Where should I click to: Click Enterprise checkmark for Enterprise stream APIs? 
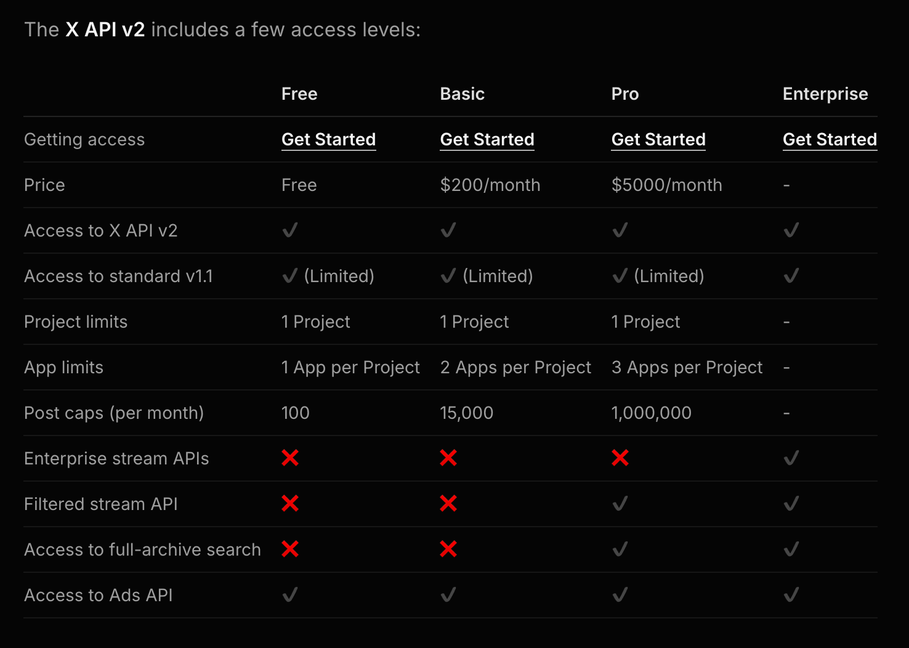pos(791,458)
